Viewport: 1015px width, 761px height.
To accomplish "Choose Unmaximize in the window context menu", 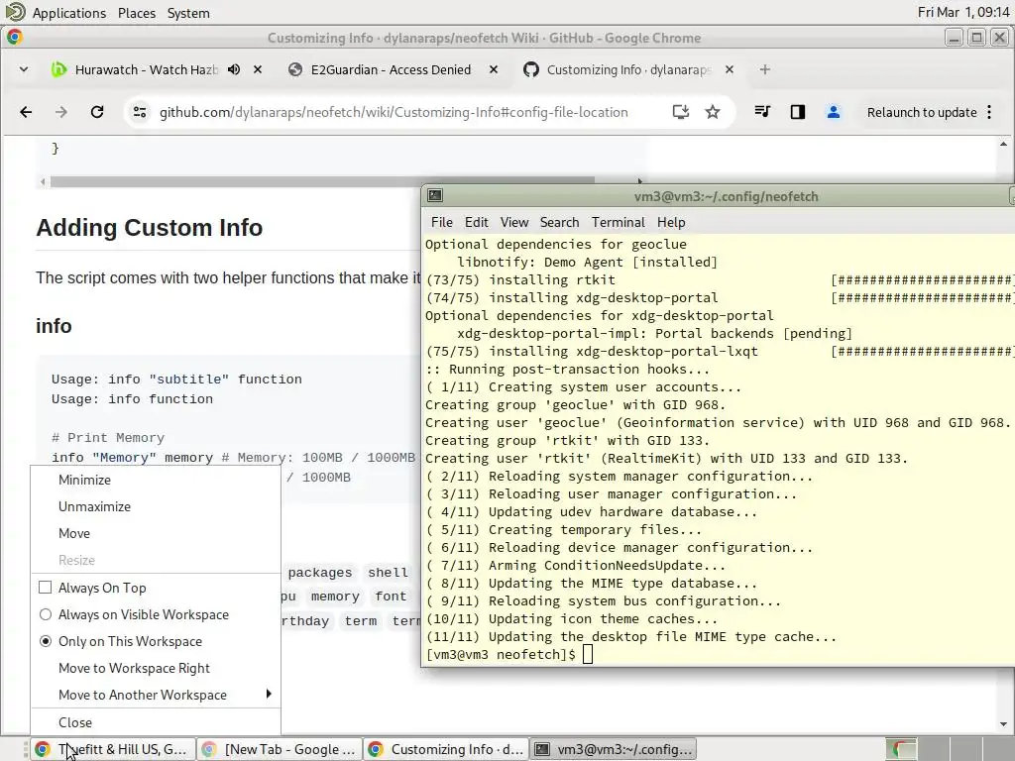I will click(156, 506).
